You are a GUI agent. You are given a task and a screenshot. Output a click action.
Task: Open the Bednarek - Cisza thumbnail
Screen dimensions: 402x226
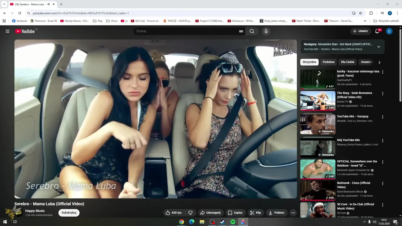pos(318,191)
